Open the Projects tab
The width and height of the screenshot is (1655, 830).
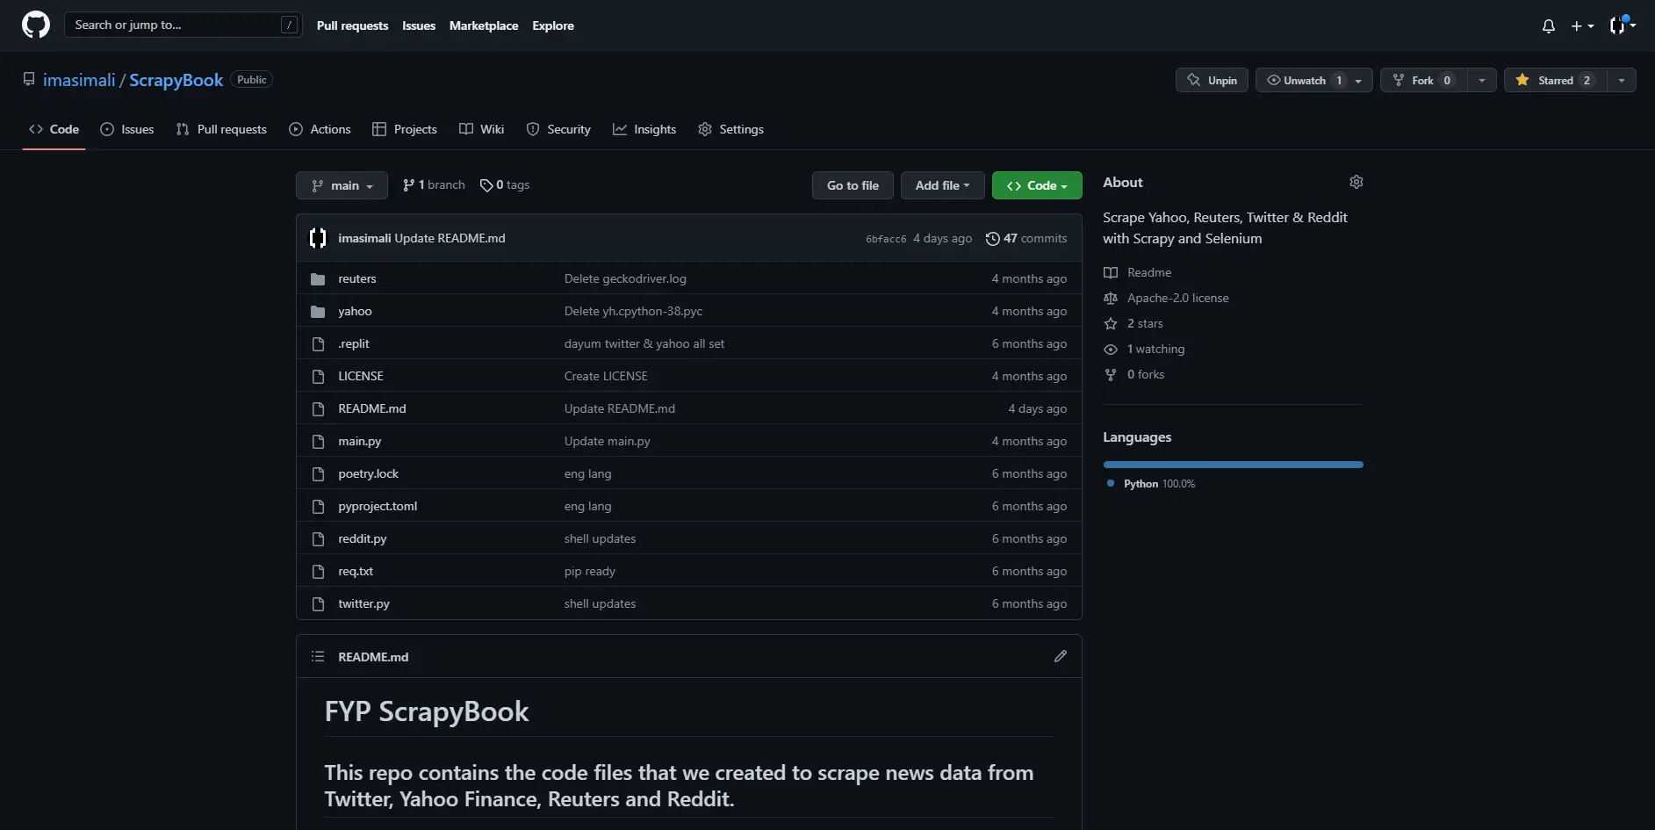[405, 129]
